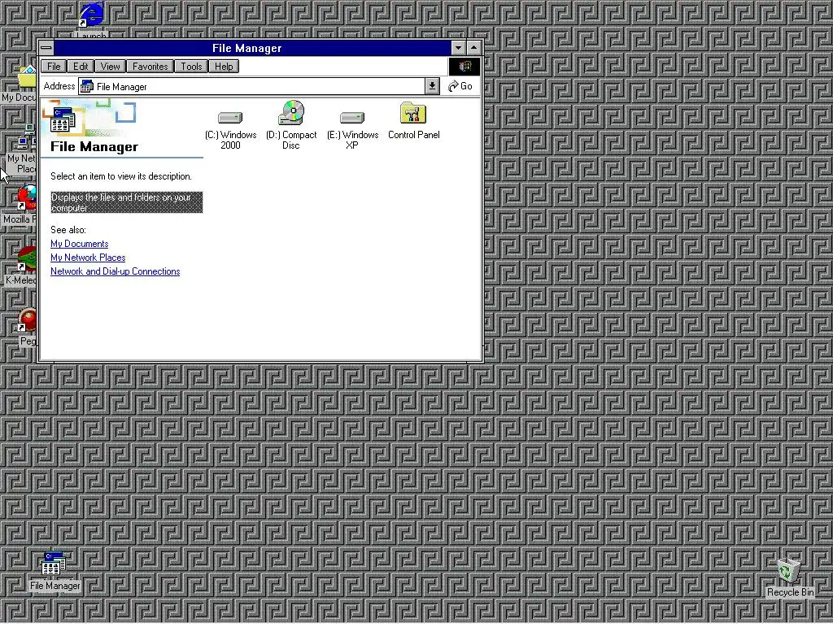Open the Tools menu
The height and width of the screenshot is (624, 833).
(191, 67)
